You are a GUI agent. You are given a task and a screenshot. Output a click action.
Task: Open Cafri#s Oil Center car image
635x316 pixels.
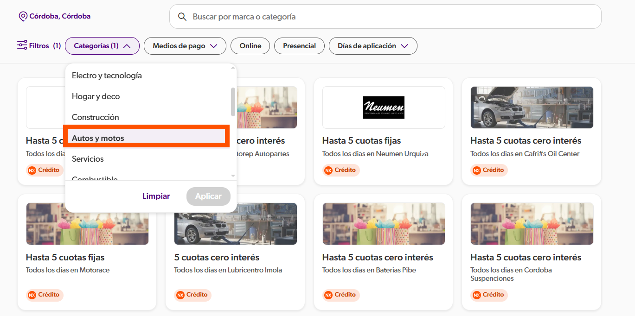(532, 107)
